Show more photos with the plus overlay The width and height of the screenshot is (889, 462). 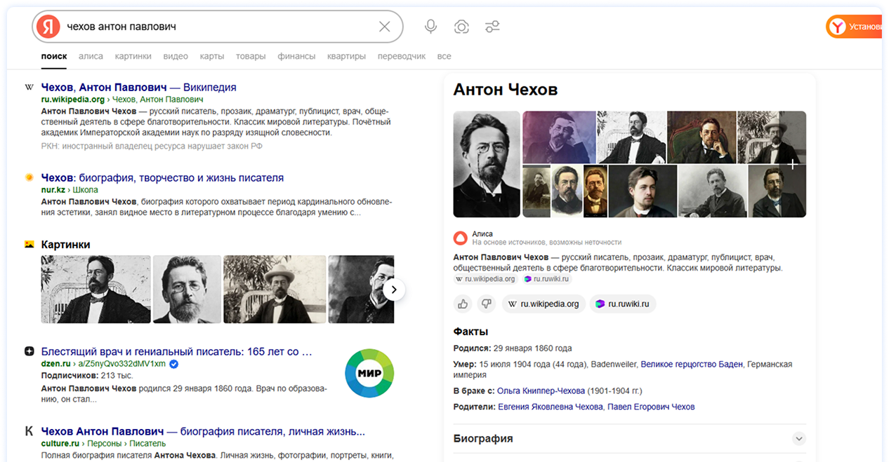pyautogui.click(x=792, y=164)
